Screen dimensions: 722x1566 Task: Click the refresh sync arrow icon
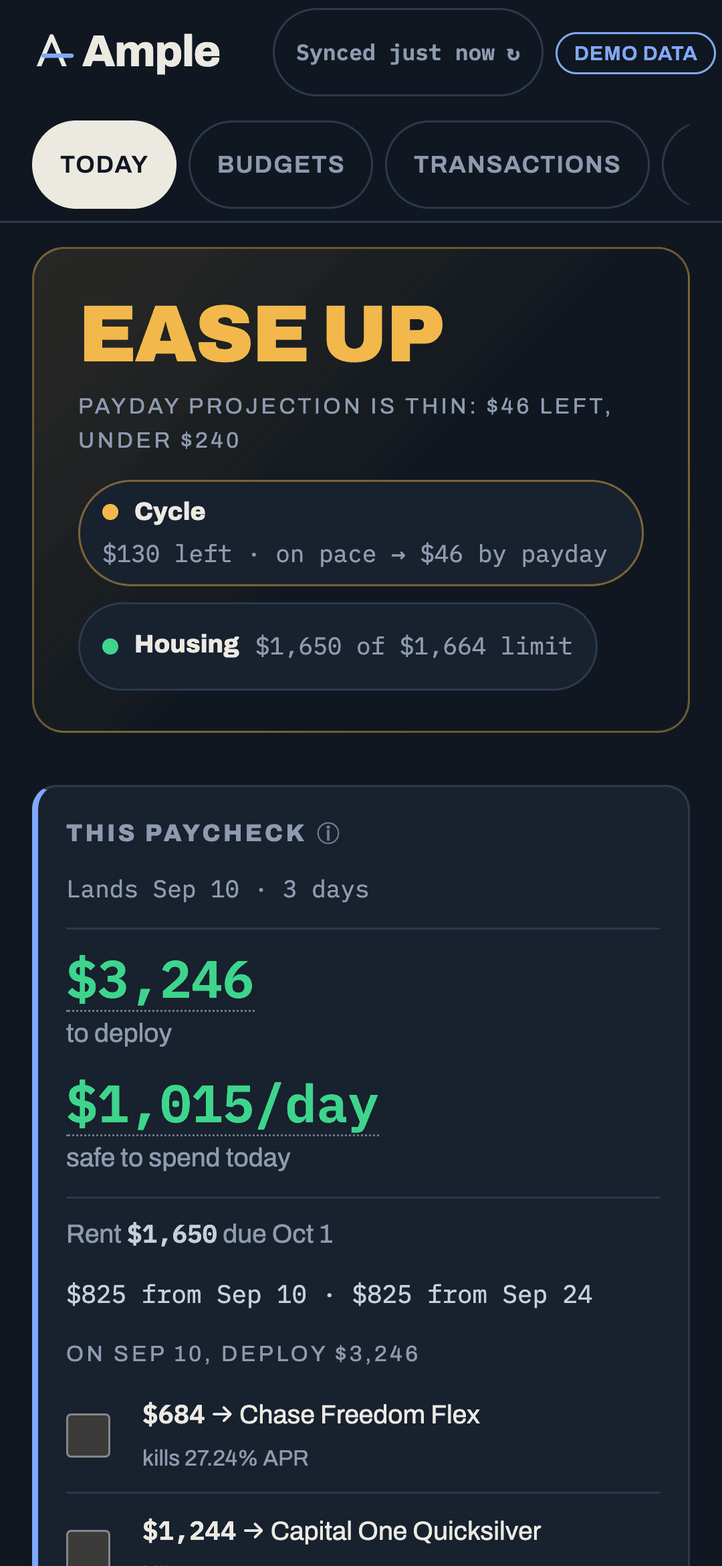coord(513,54)
